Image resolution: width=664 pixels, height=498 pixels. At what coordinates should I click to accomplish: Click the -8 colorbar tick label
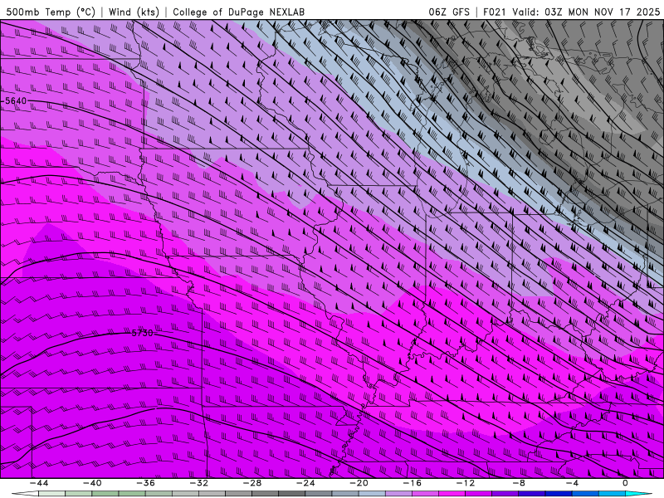click(519, 483)
